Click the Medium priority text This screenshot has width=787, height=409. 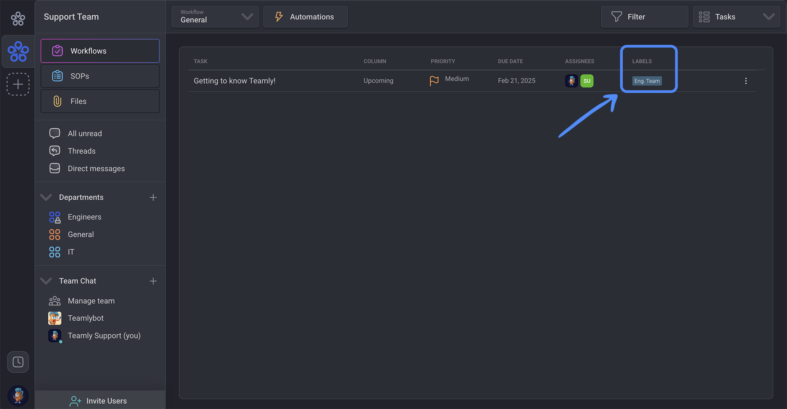457,79
